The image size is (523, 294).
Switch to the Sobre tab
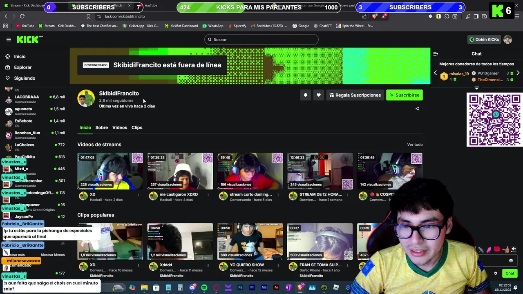pos(102,127)
